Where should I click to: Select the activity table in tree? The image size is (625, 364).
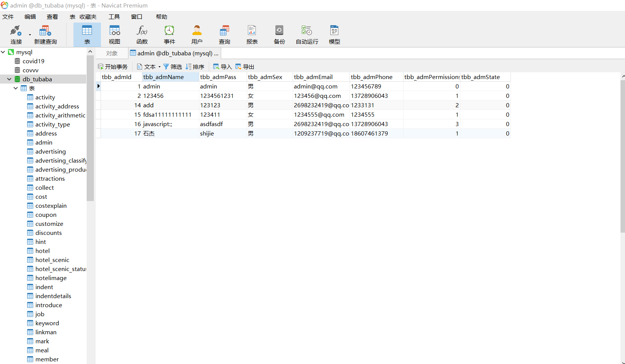pos(45,97)
